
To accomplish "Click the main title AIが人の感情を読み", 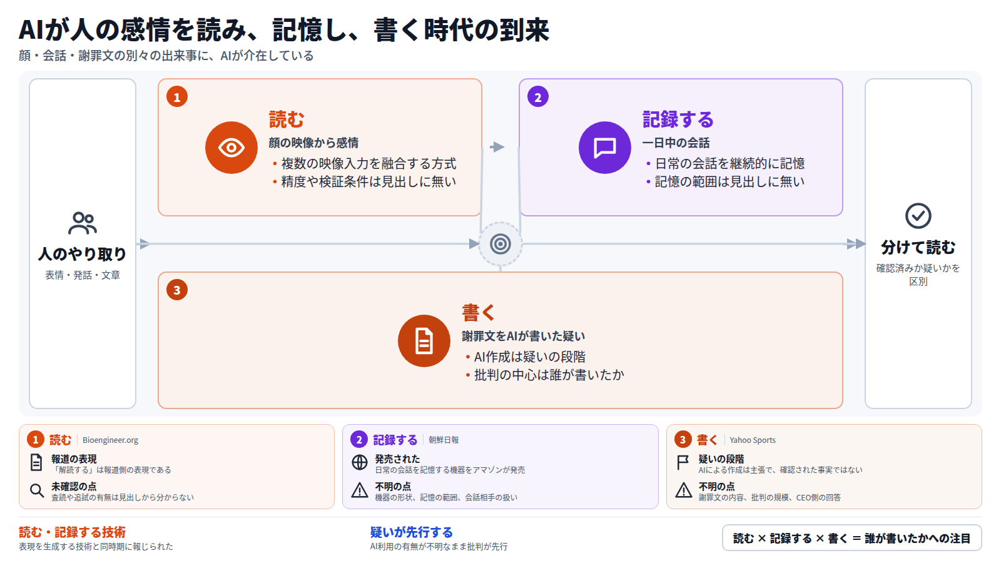I will [285, 29].
